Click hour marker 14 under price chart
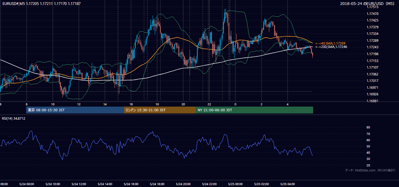 [105, 104]
